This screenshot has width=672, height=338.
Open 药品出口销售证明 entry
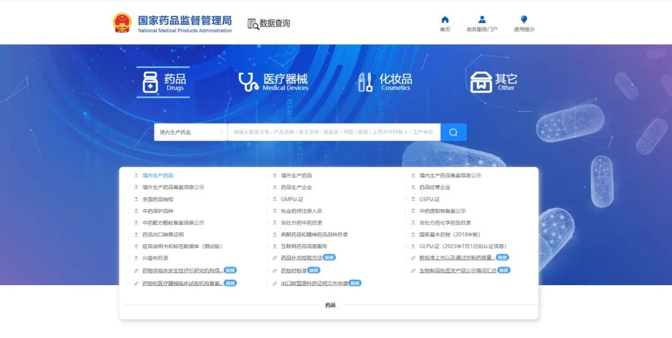(x=163, y=235)
